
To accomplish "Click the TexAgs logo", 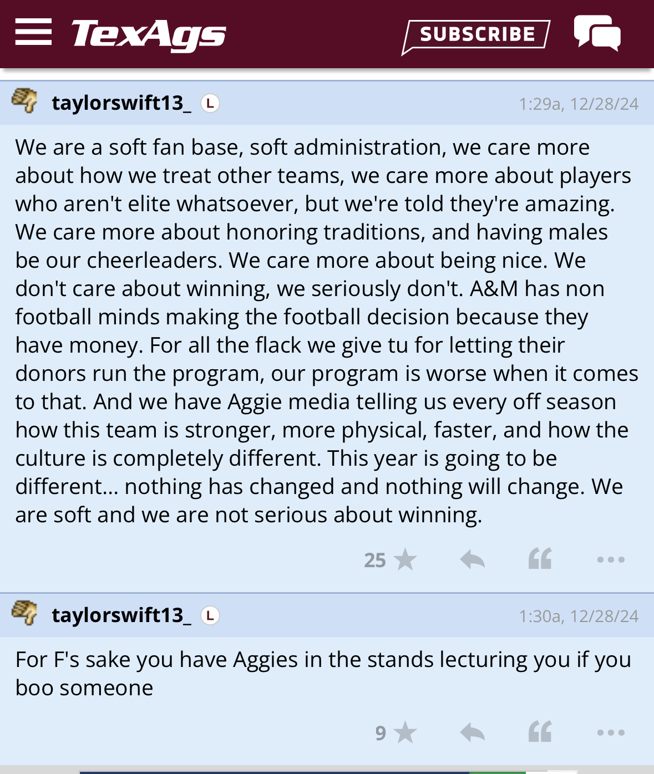I will coord(149,34).
